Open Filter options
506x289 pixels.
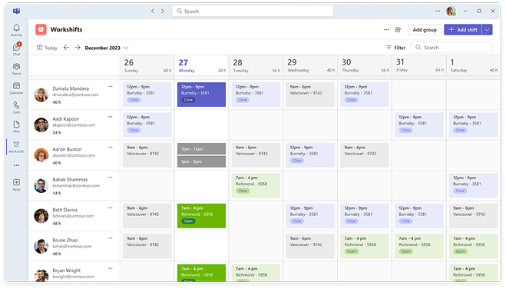click(395, 48)
